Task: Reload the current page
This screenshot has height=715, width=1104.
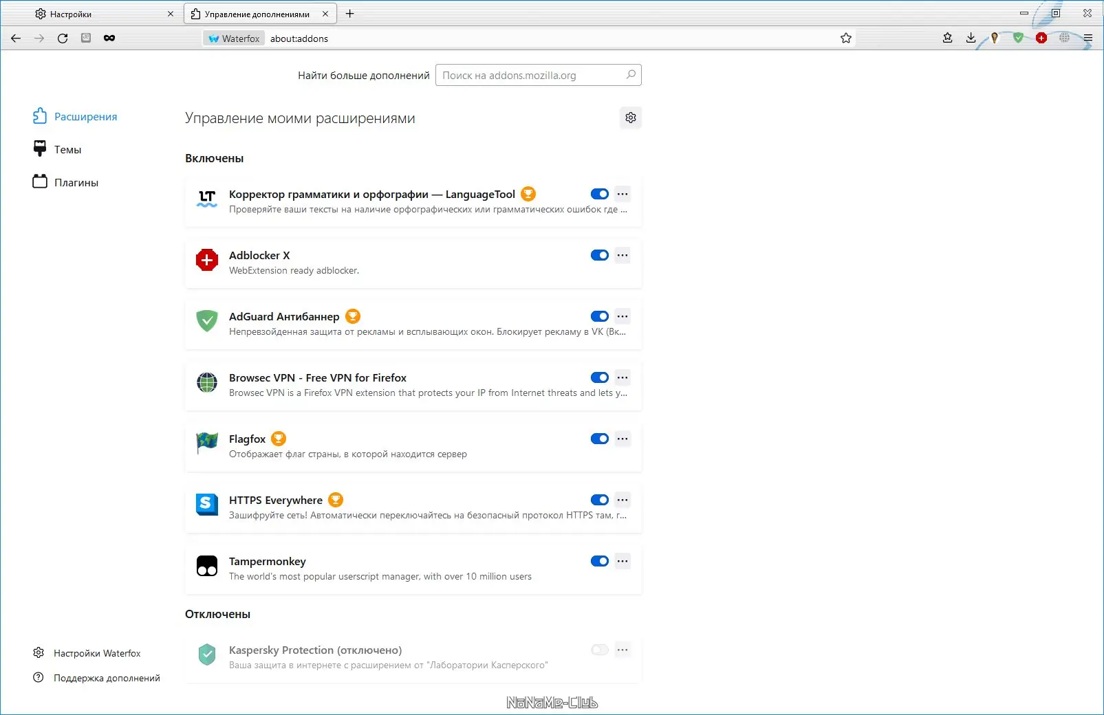Action: point(63,38)
